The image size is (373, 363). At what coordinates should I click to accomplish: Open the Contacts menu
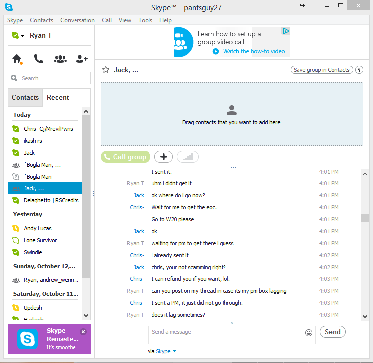(41, 20)
